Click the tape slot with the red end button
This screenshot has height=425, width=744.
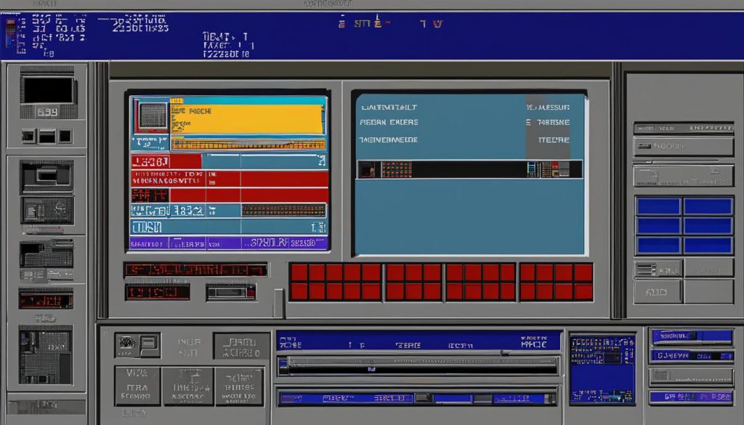(x=231, y=292)
